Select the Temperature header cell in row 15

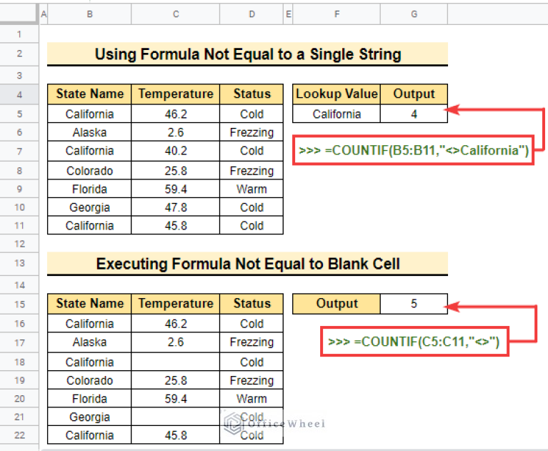[x=176, y=304]
